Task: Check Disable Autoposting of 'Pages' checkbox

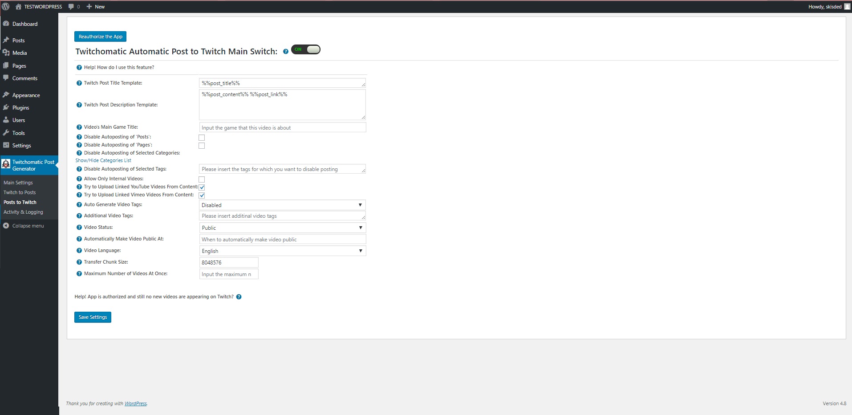Action: coord(202,146)
